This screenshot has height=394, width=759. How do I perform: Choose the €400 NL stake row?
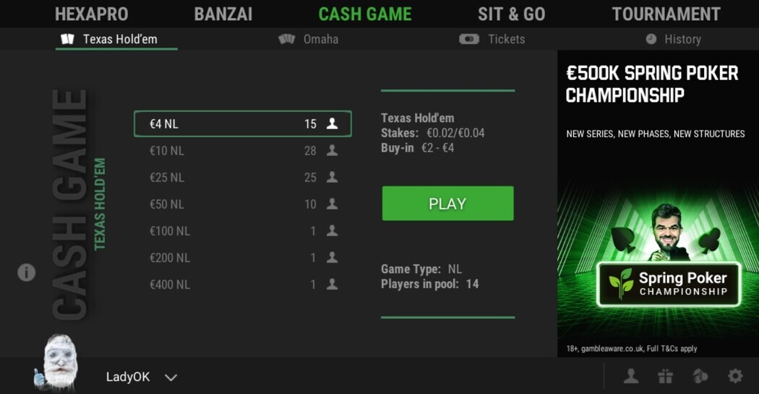(x=243, y=284)
